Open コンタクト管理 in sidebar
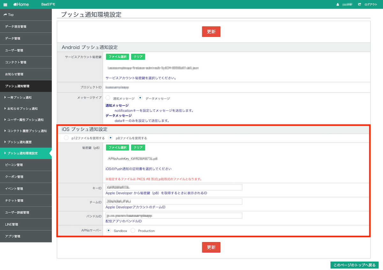 pos(26,62)
